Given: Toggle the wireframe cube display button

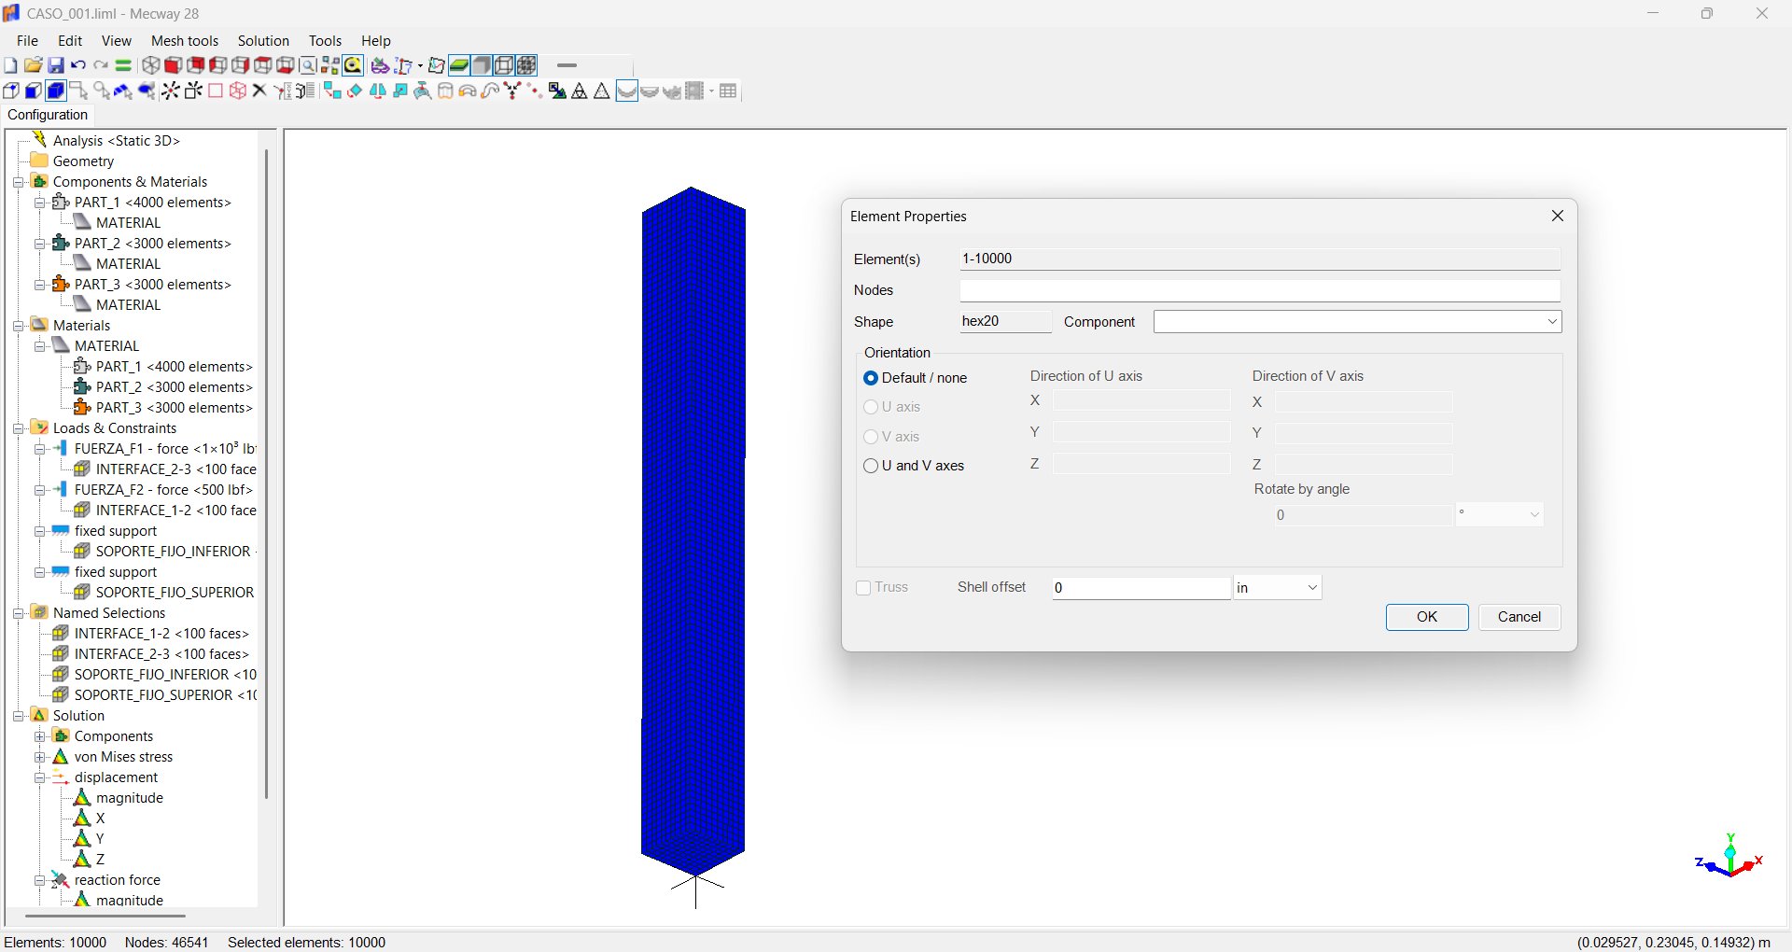Looking at the screenshot, I should coord(504,65).
